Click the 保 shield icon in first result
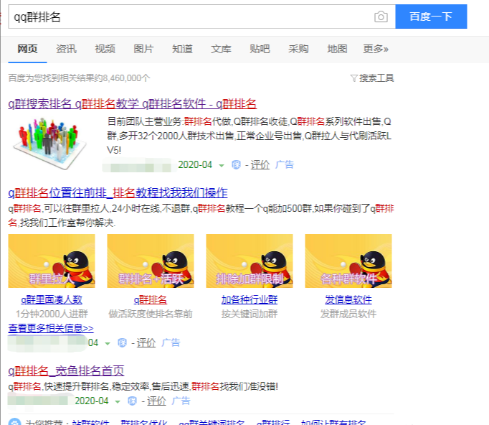 pos(236,164)
